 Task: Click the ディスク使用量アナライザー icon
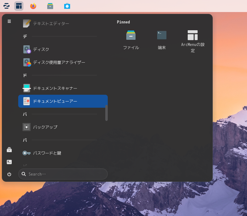pyautogui.click(x=27, y=62)
